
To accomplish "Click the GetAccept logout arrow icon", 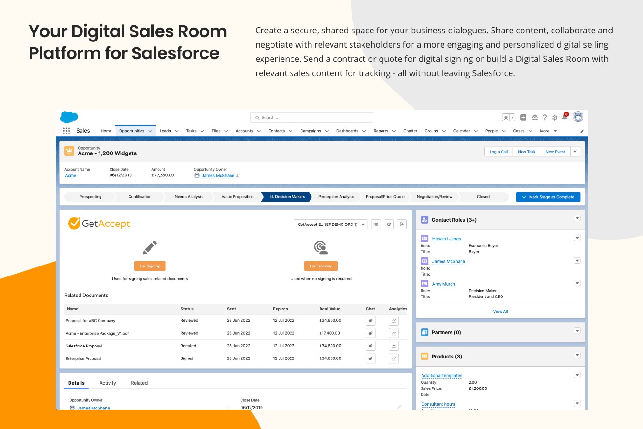I will click(x=402, y=225).
